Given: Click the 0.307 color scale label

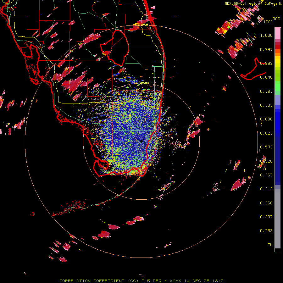Looking at the screenshot, I should (266, 217).
